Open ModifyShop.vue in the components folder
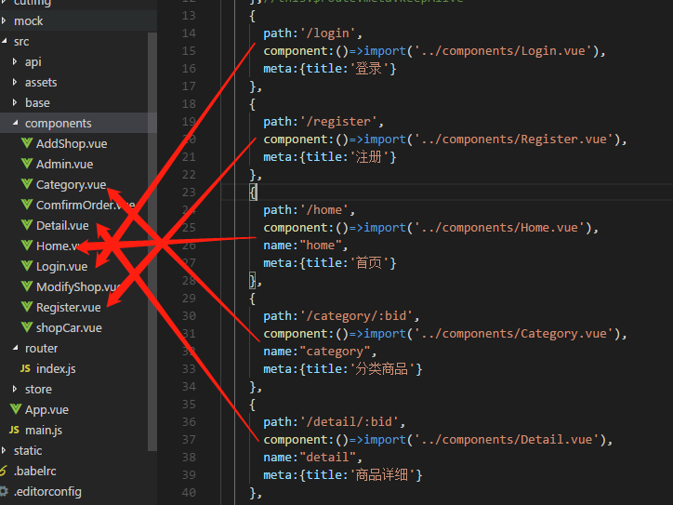This screenshot has width=673, height=505. [x=76, y=286]
